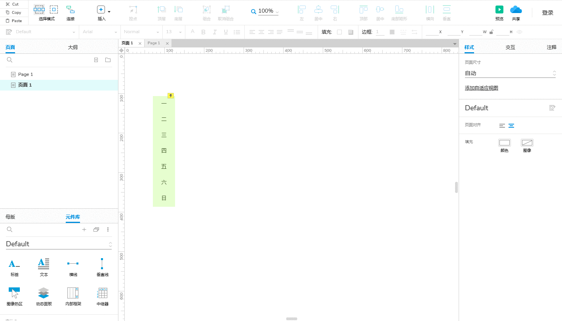The height and width of the screenshot is (321, 562).
Task: Click the 添加自适应视图 link
Action: pos(482,88)
